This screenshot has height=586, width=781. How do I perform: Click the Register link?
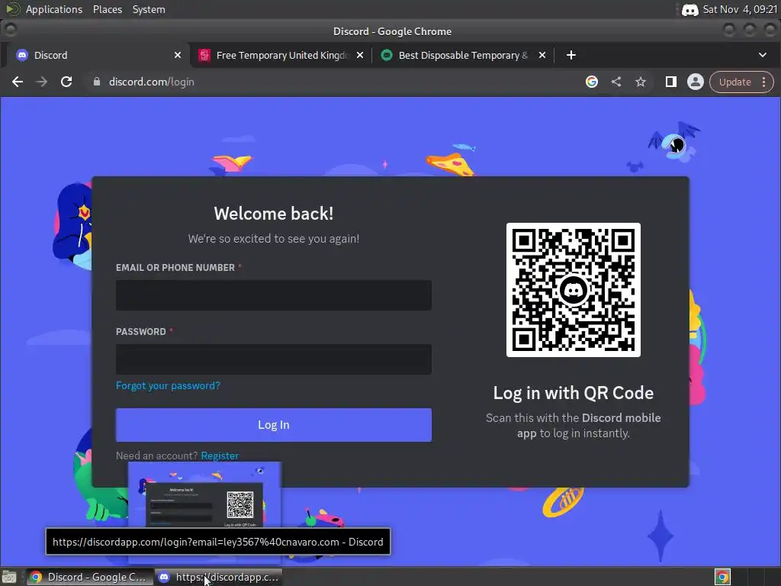point(220,456)
